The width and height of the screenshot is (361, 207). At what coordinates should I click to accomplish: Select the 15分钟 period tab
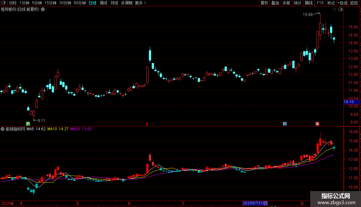pos(50,3)
